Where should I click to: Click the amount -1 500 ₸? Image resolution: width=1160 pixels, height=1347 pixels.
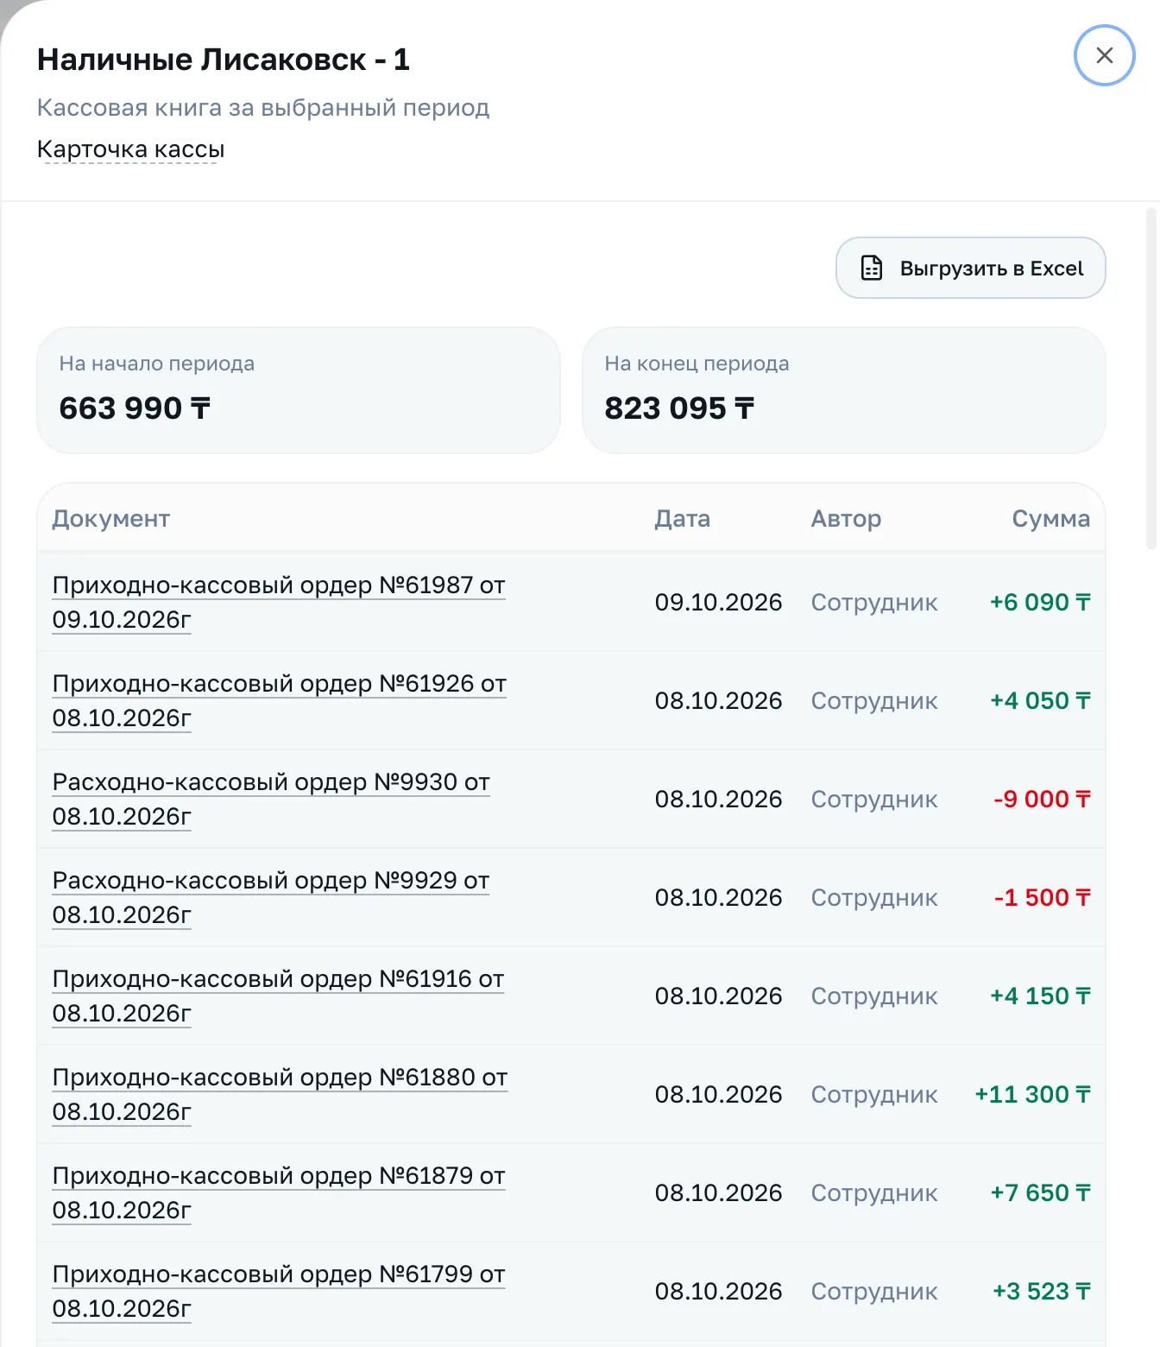click(1042, 897)
